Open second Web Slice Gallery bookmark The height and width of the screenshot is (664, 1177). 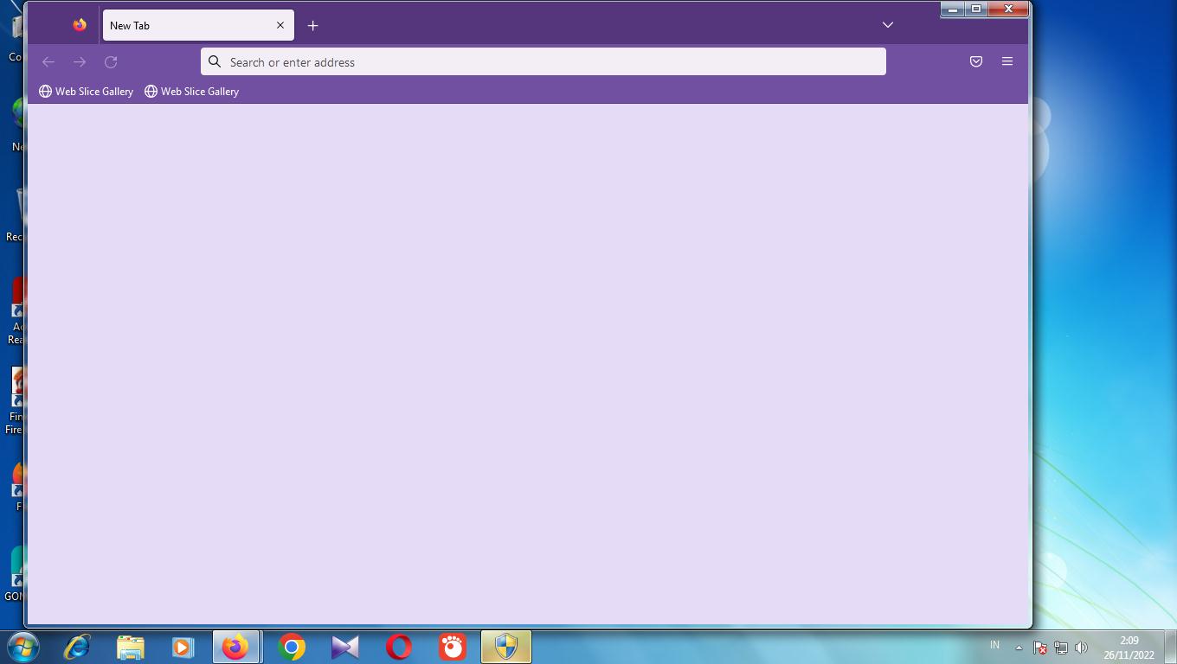click(x=191, y=92)
